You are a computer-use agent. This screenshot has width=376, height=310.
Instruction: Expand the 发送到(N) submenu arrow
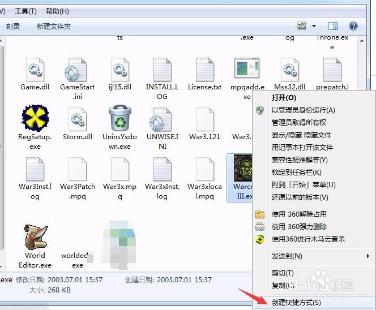(x=368, y=256)
